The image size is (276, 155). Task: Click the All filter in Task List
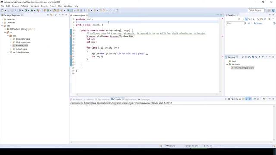[x=249, y=23]
